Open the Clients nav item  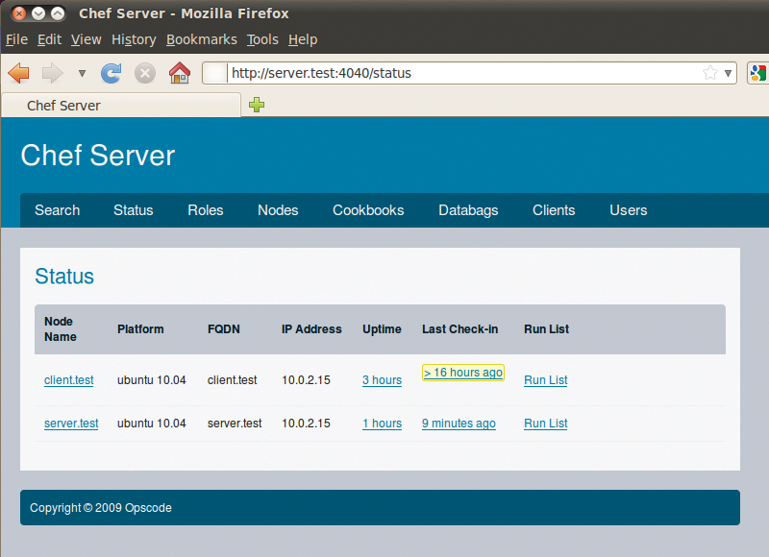tap(554, 210)
